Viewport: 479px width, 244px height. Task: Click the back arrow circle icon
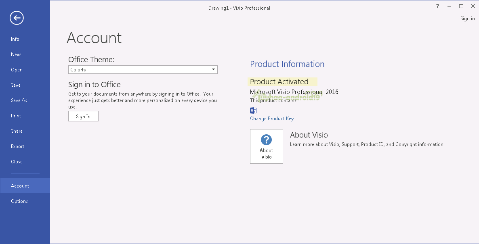[x=17, y=18]
